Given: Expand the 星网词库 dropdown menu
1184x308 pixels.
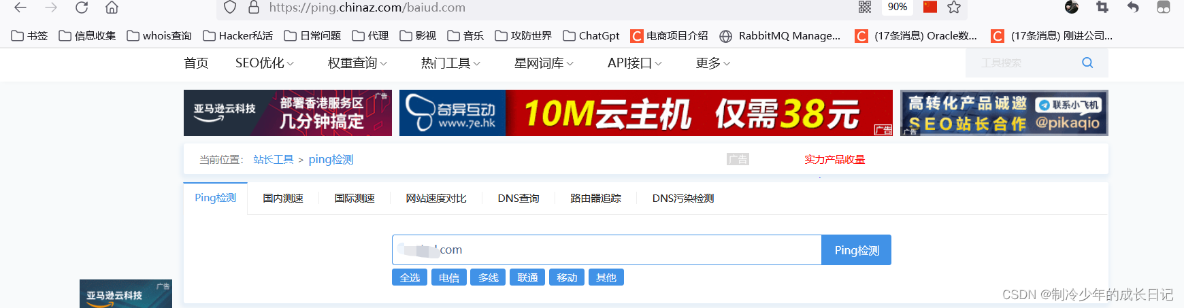Looking at the screenshot, I should [x=544, y=63].
